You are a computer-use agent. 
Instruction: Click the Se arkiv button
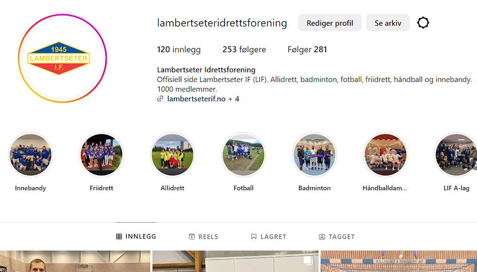(388, 23)
